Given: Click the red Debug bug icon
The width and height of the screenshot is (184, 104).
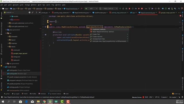Looking at the screenshot, I should click(x=129, y=9).
